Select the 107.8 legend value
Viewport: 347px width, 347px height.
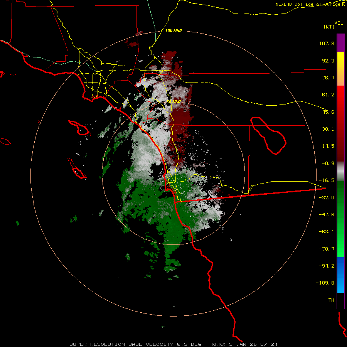[327, 43]
